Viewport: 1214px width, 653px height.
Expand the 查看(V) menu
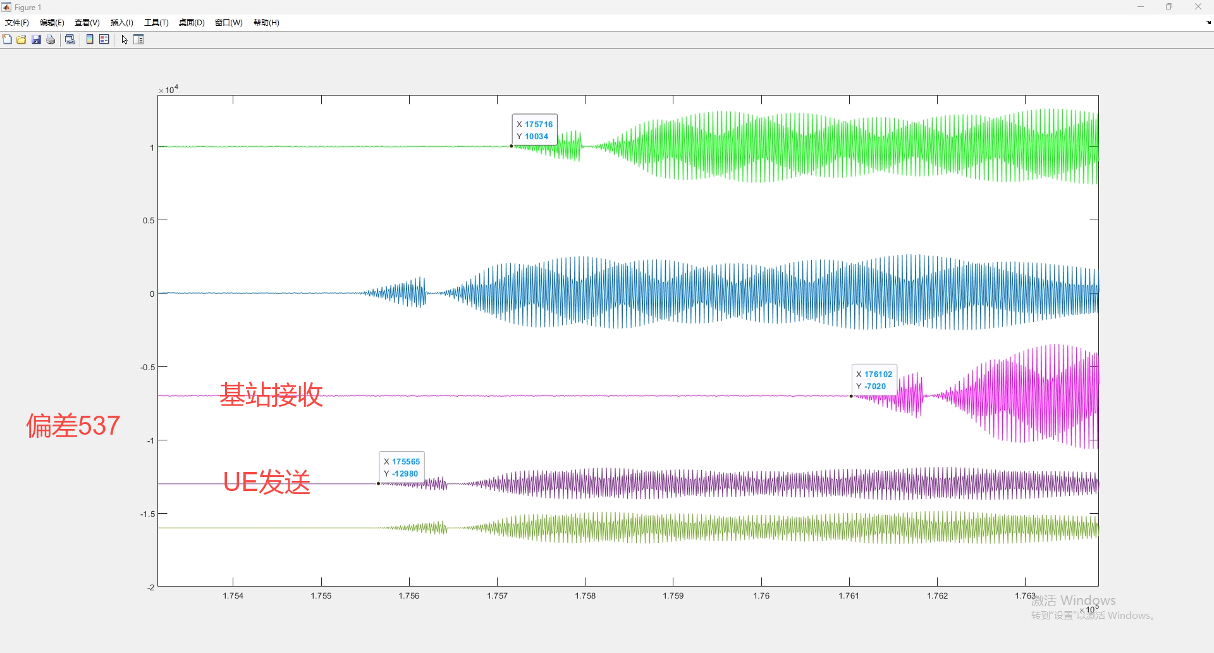point(87,23)
